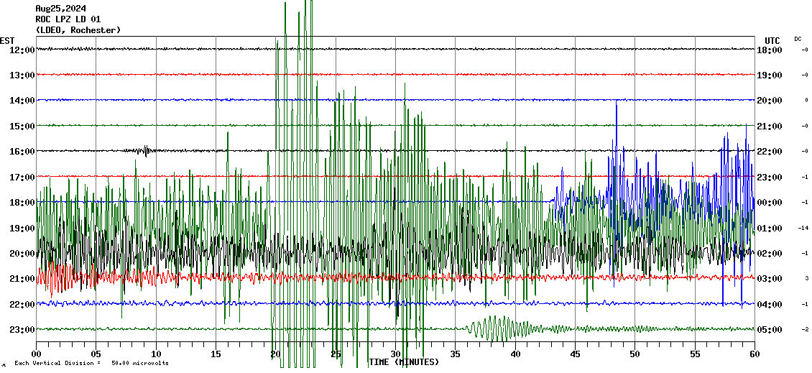Click minute tick label 50 on time axis
Viewport: 812px width, 373px height.
tap(635, 354)
